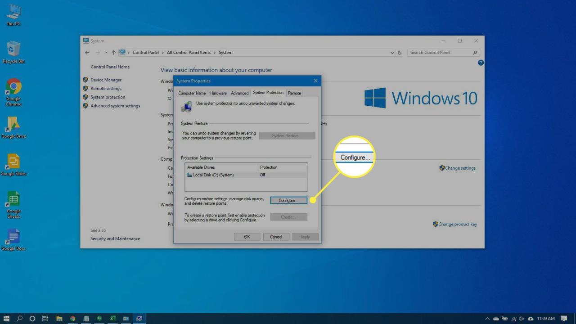Click the Protection column header
Image resolution: width=576 pixels, height=324 pixels.
283,167
